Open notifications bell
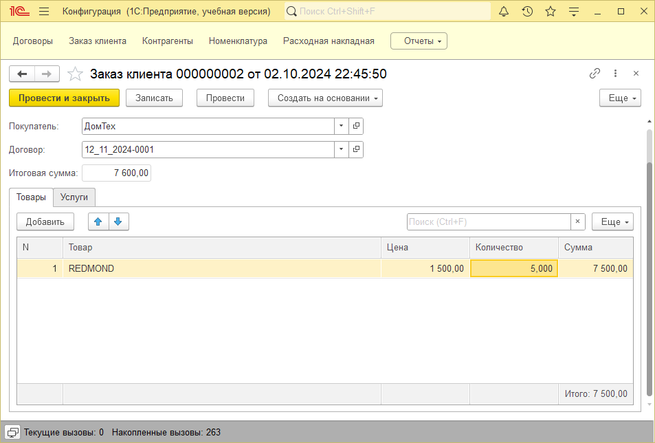Screen dimensions: 655x443 [504, 11]
